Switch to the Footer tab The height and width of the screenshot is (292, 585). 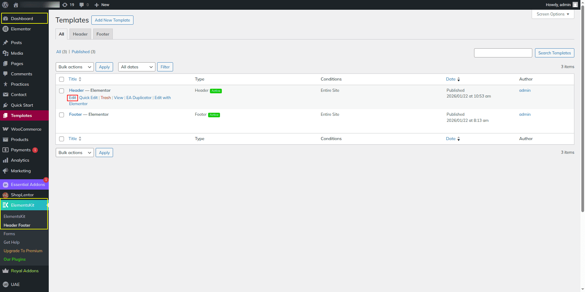click(x=103, y=34)
